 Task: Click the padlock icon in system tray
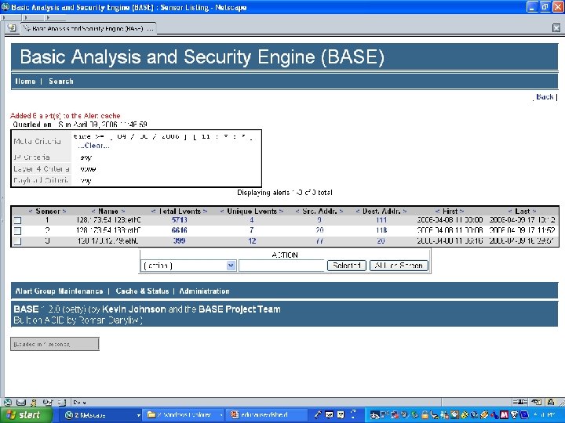(x=425, y=415)
